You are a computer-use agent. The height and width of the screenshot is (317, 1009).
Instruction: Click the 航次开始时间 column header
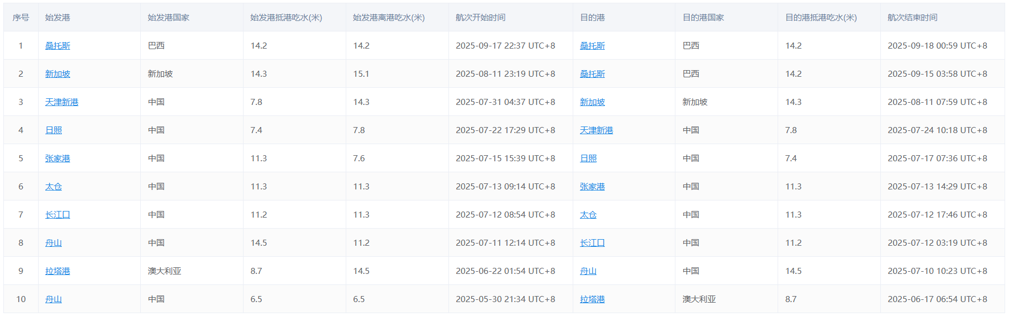(x=480, y=18)
